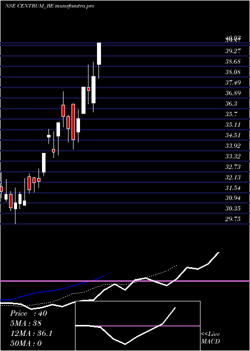
Task: Click the 36.3 price axis label
Action: coord(231,104)
